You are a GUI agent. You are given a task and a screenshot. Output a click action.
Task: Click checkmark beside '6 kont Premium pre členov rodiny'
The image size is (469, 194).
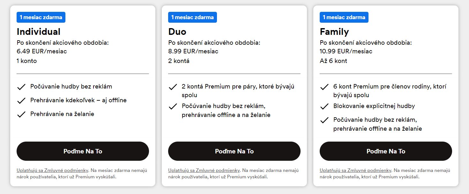pyautogui.click(x=324, y=87)
